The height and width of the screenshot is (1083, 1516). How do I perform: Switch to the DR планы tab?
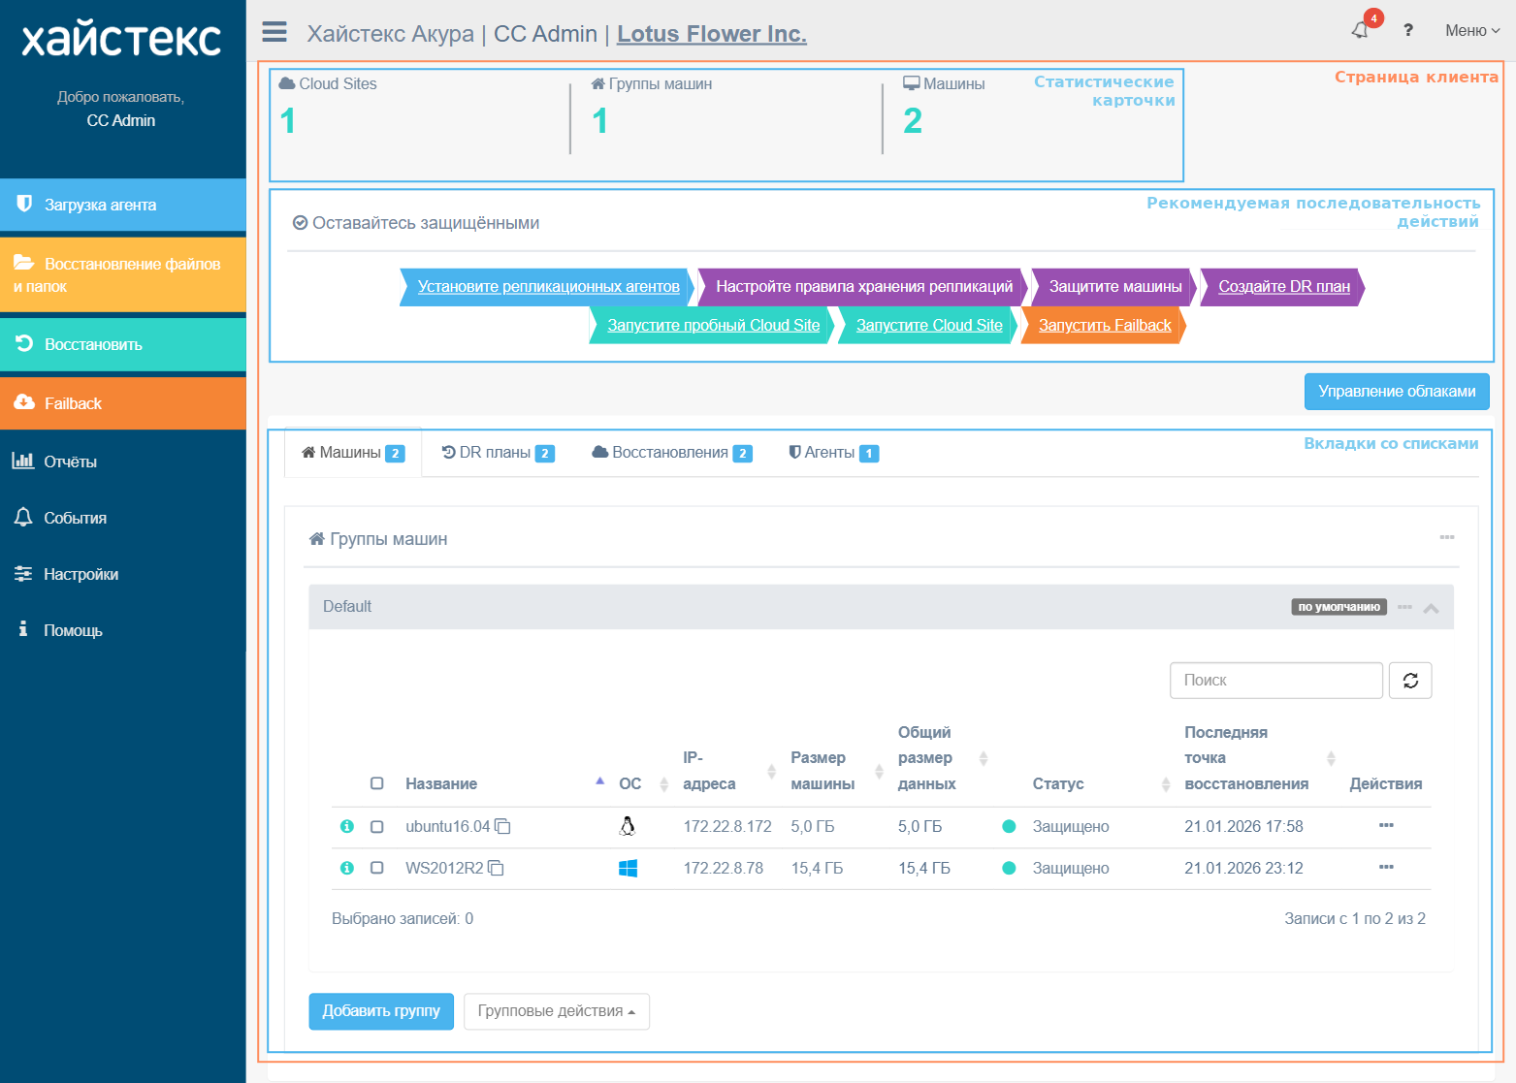[499, 453]
